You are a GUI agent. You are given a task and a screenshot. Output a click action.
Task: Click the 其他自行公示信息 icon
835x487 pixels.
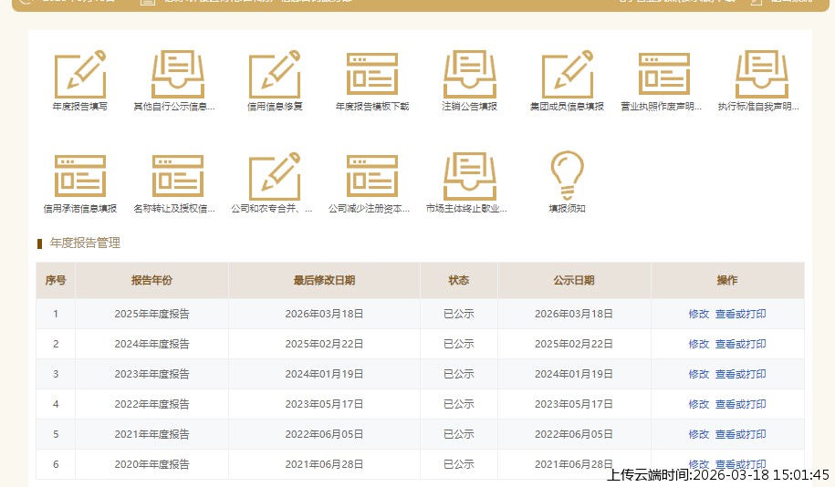pos(177,75)
